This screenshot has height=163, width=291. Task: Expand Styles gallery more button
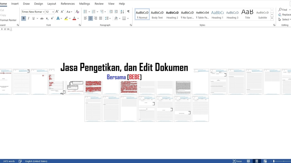click(x=272, y=18)
